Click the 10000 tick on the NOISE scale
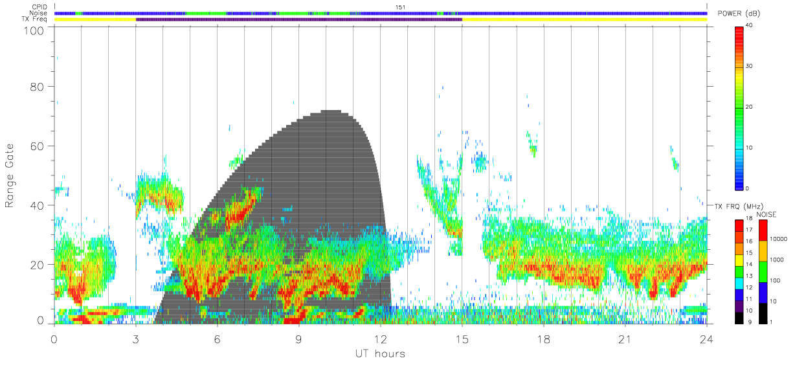This screenshot has height=367, width=795. (779, 239)
